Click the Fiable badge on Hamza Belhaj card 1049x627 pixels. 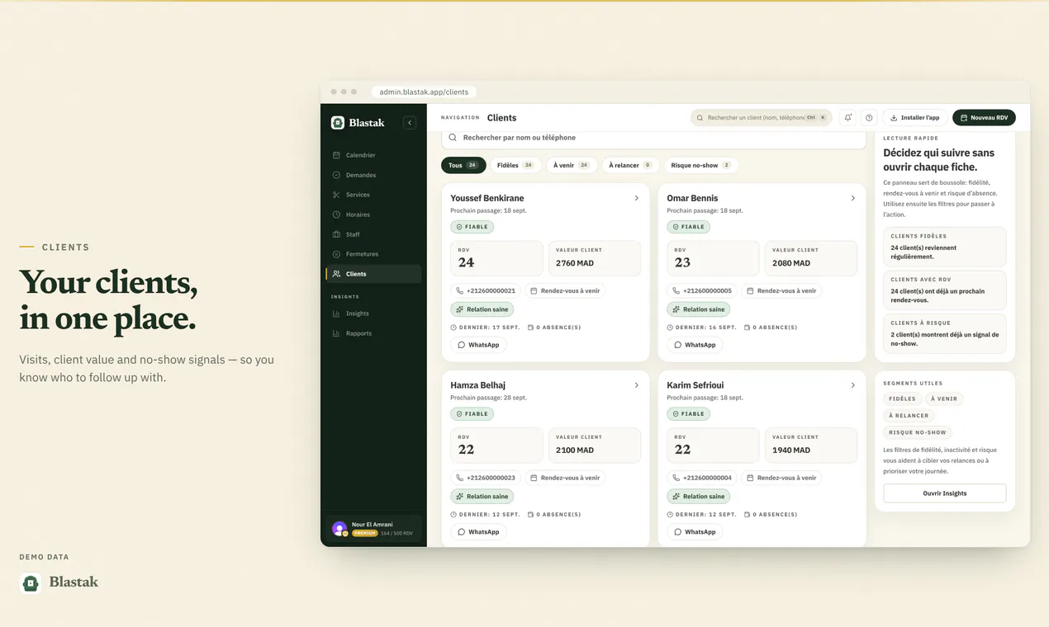[472, 414]
